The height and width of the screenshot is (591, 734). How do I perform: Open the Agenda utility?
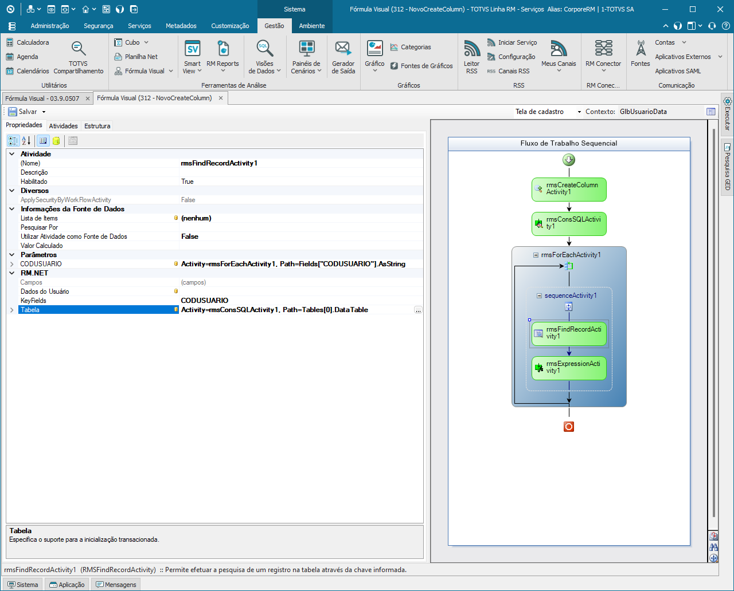tap(22, 57)
